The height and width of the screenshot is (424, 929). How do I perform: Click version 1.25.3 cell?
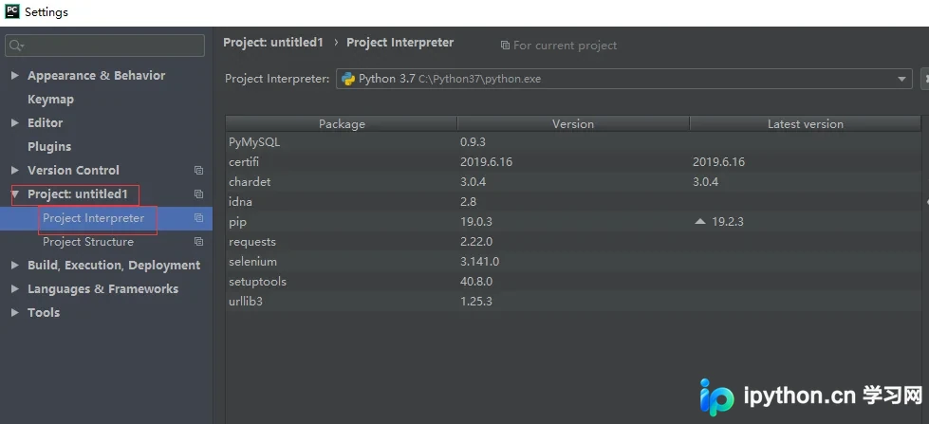coord(476,302)
